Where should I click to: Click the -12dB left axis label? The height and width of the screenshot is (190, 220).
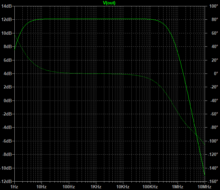(6, 181)
